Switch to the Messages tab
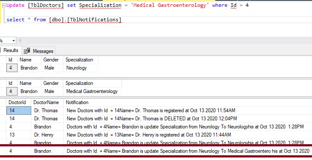Screen dimensions: 312x160 click(x=39, y=51)
